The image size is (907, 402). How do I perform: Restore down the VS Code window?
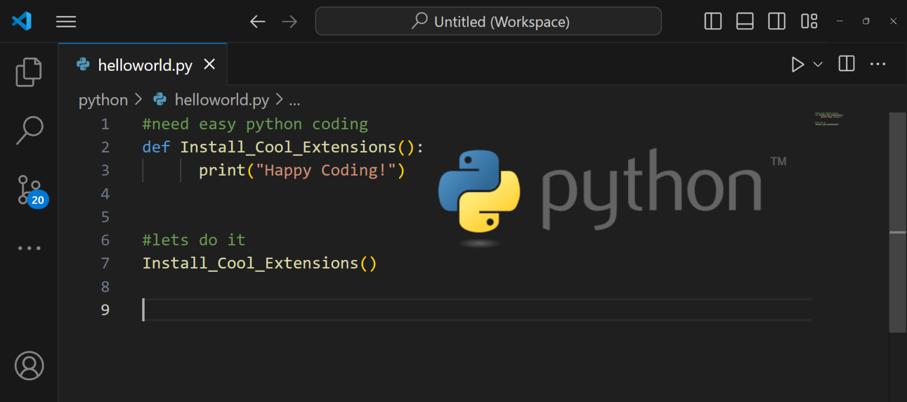[866, 21]
